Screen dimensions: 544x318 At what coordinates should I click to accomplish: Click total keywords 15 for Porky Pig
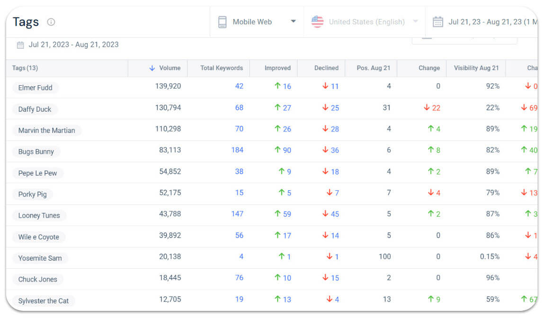pos(239,193)
